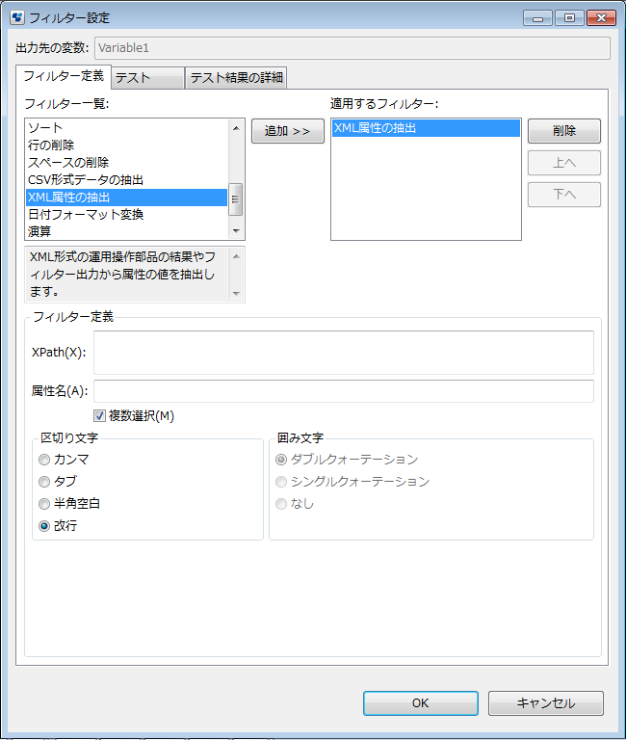This screenshot has width=626, height=740.
Task: Pick CSV形式データの抽出 from filter list
Action: click(126, 180)
